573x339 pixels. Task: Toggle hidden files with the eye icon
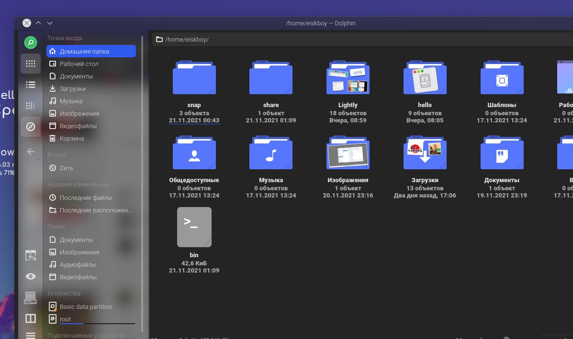(30, 276)
